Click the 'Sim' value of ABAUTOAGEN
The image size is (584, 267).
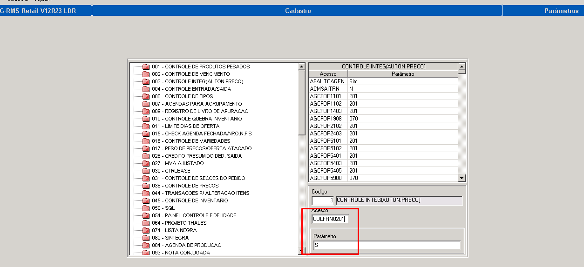tap(353, 81)
